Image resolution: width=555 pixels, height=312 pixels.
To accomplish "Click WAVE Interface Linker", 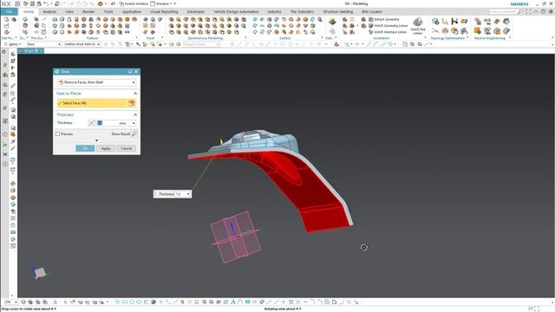I will [x=388, y=32].
